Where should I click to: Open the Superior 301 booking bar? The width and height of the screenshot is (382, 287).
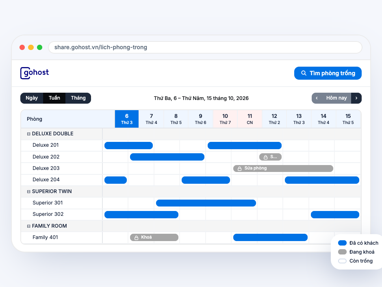(x=206, y=203)
